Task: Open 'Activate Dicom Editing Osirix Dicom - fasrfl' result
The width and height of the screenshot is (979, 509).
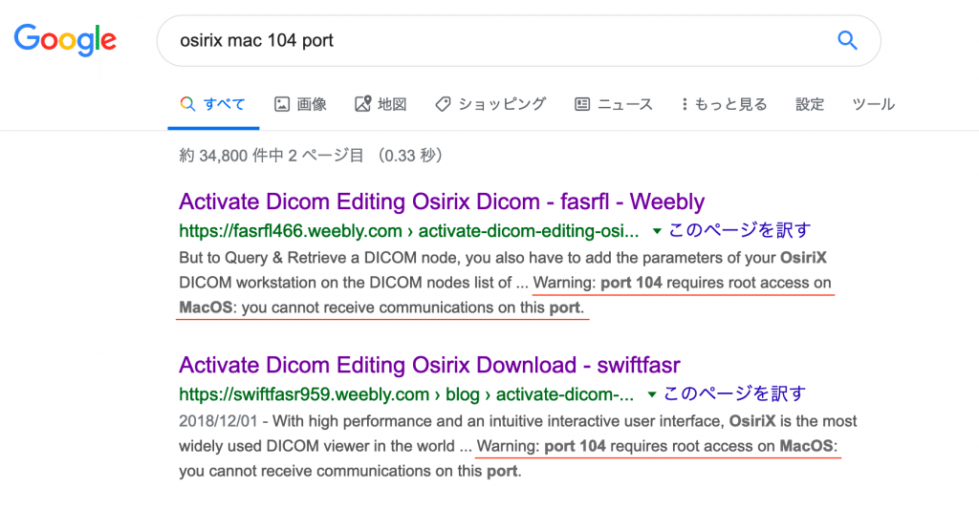Action: point(442,202)
